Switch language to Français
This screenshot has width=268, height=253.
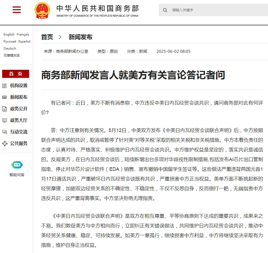point(23,34)
